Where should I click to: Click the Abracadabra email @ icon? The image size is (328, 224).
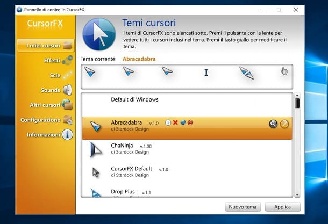(190, 123)
